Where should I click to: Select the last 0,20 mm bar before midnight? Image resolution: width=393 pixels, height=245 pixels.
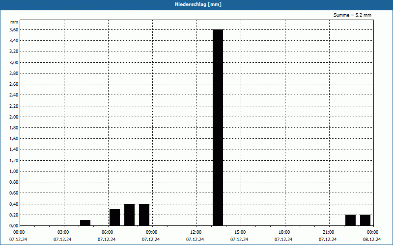(365, 220)
